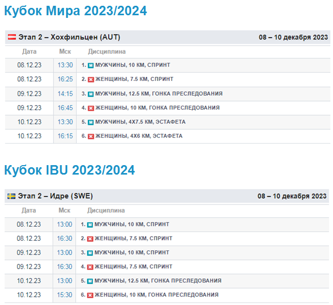Click Hochfilzen time 16:25

[x=65, y=79]
